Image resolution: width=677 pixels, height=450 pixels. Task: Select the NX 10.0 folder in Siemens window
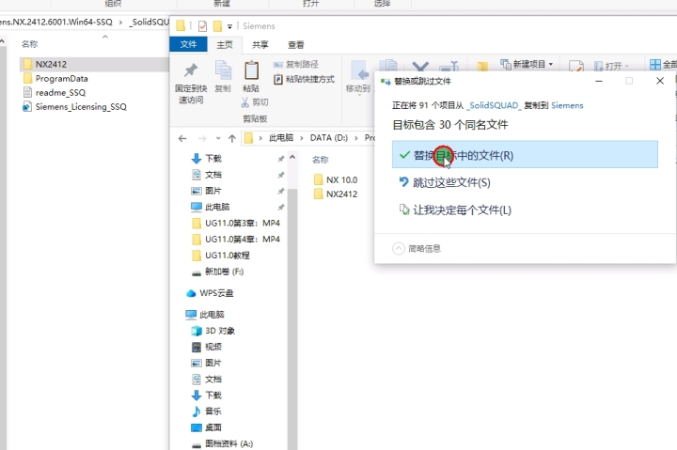pos(336,180)
